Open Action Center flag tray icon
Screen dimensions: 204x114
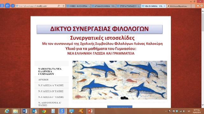tap(170, 111)
